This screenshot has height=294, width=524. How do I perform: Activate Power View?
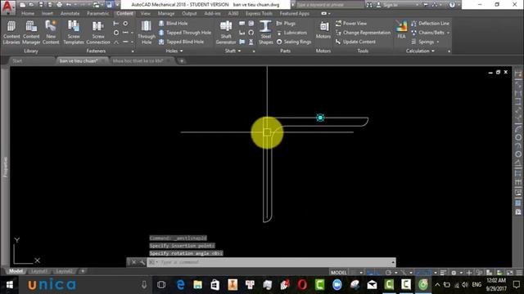point(351,24)
